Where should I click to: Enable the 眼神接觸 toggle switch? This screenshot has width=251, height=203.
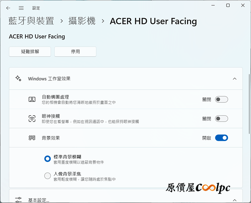click(222, 119)
